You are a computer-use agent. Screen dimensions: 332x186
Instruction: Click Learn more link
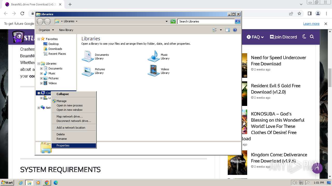tap(311, 24)
